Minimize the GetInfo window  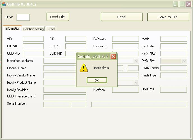coord(176,4)
